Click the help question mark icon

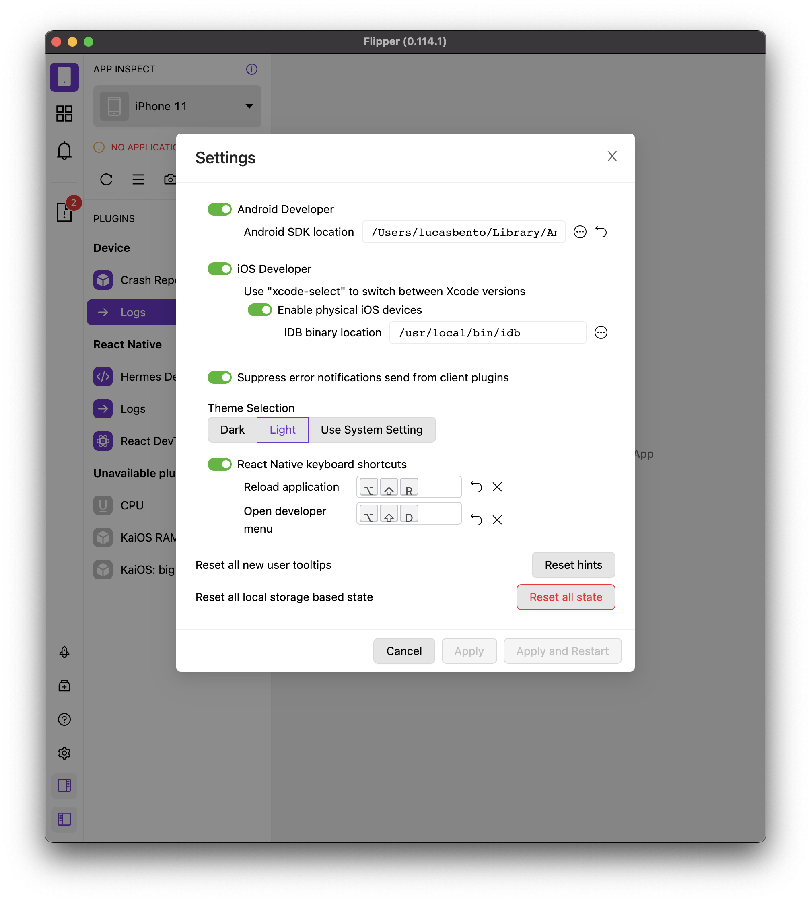pyautogui.click(x=64, y=719)
